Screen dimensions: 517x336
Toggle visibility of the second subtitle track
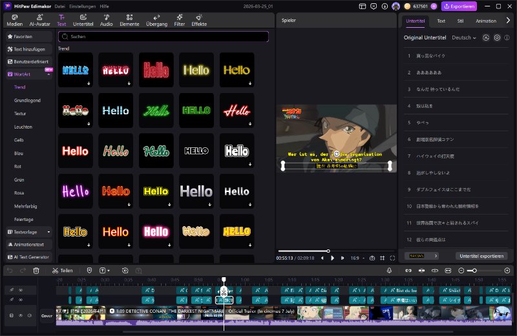pos(21,300)
